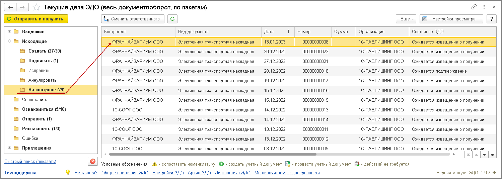Go back with the left arrow button
This screenshot has width=502, height=179.
[x=10, y=7]
